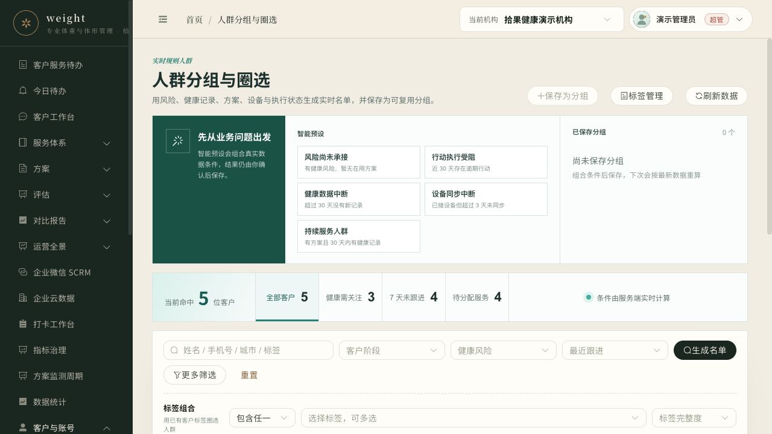Click the 首页 breadcrumb link
This screenshot has width=772, height=434.
(x=194, y=19)
